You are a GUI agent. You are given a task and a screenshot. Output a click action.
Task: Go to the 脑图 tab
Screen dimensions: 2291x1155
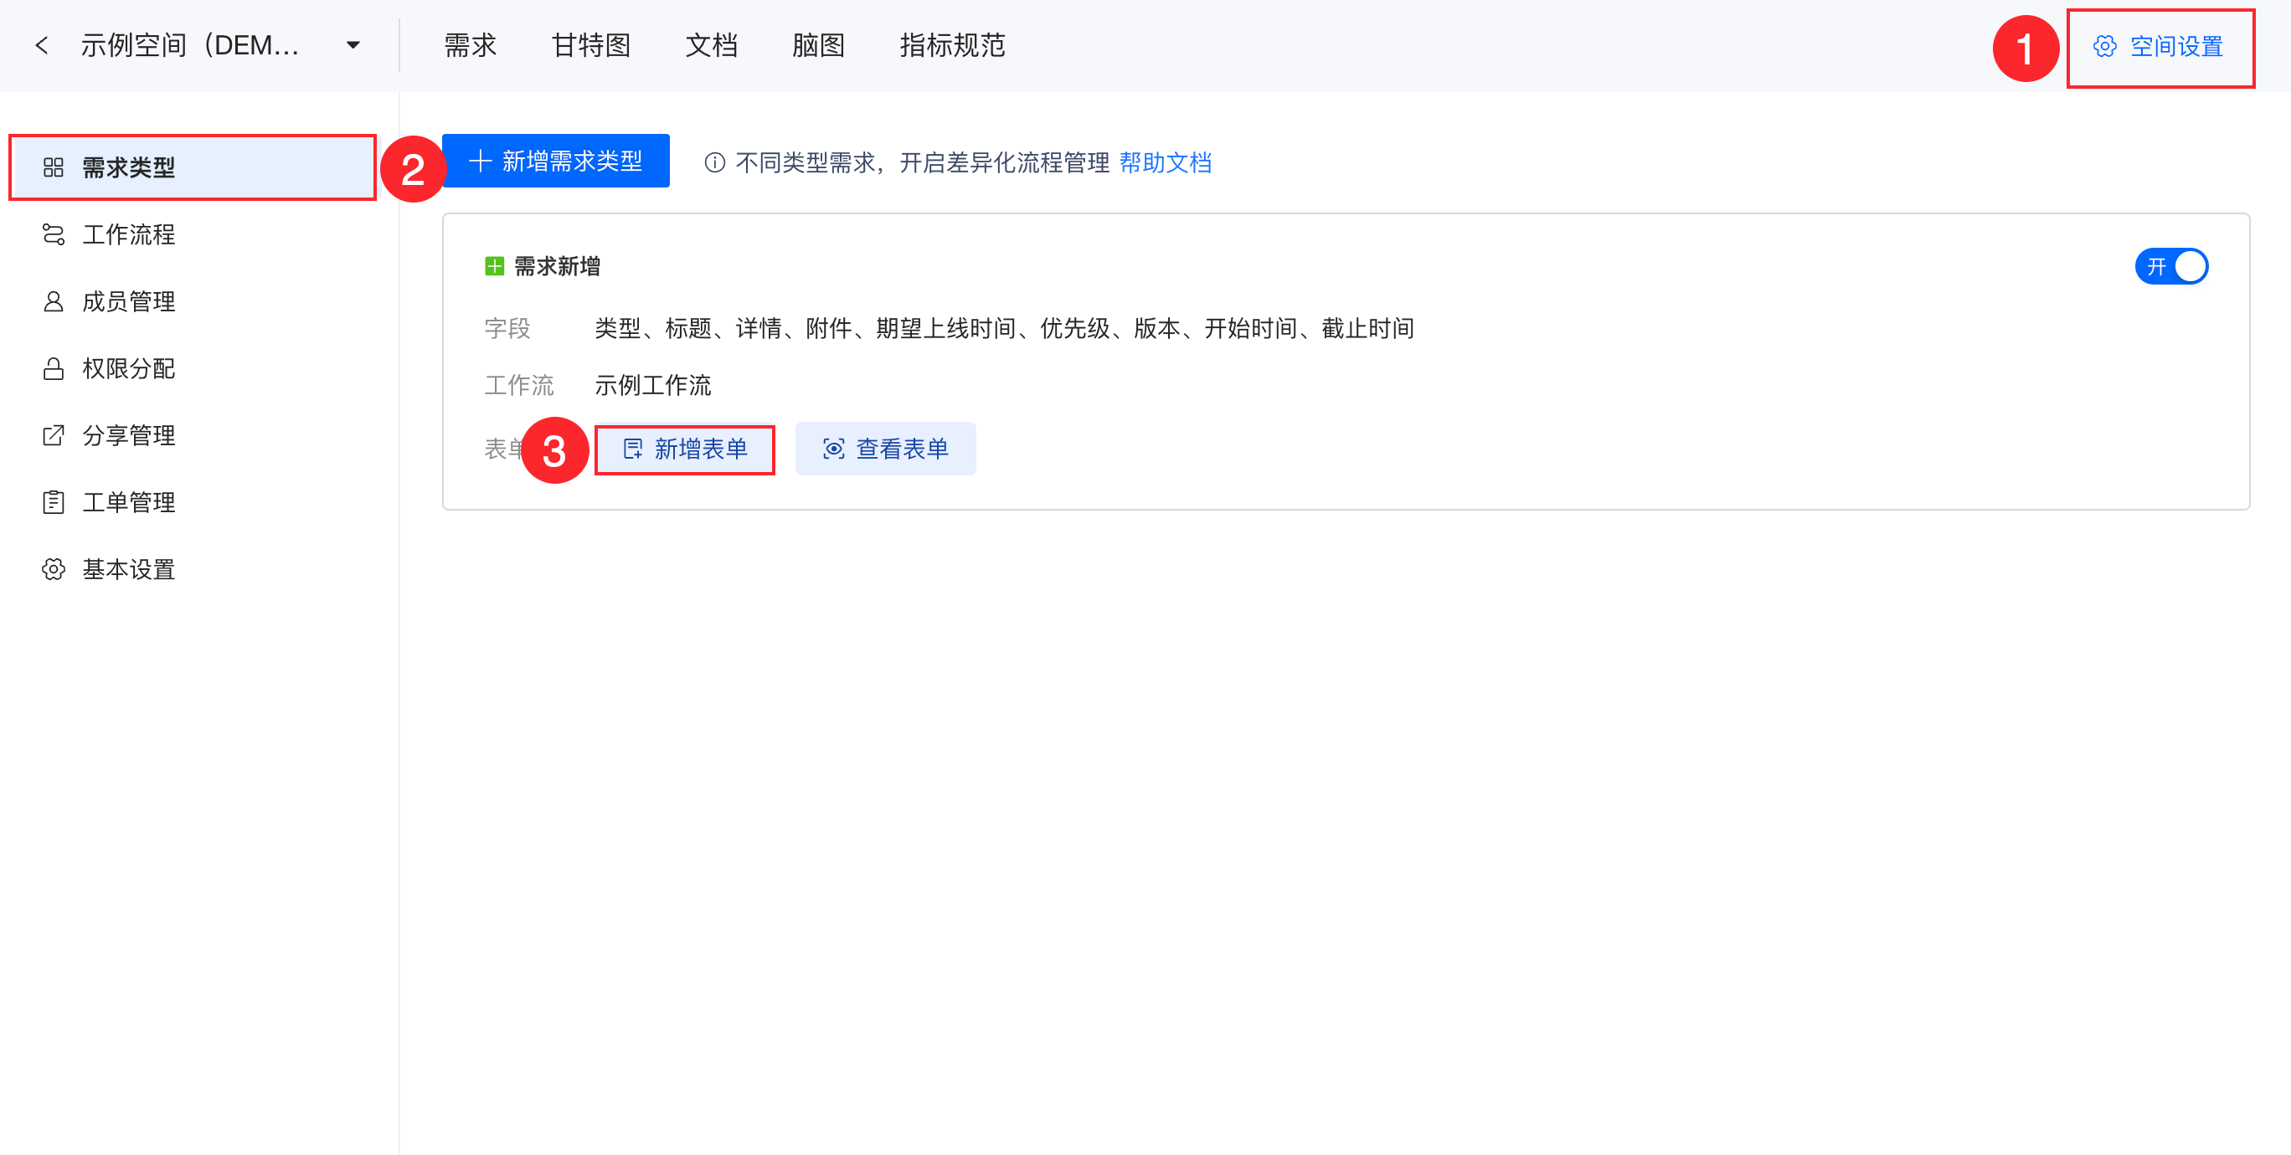(x=817, y=45)
